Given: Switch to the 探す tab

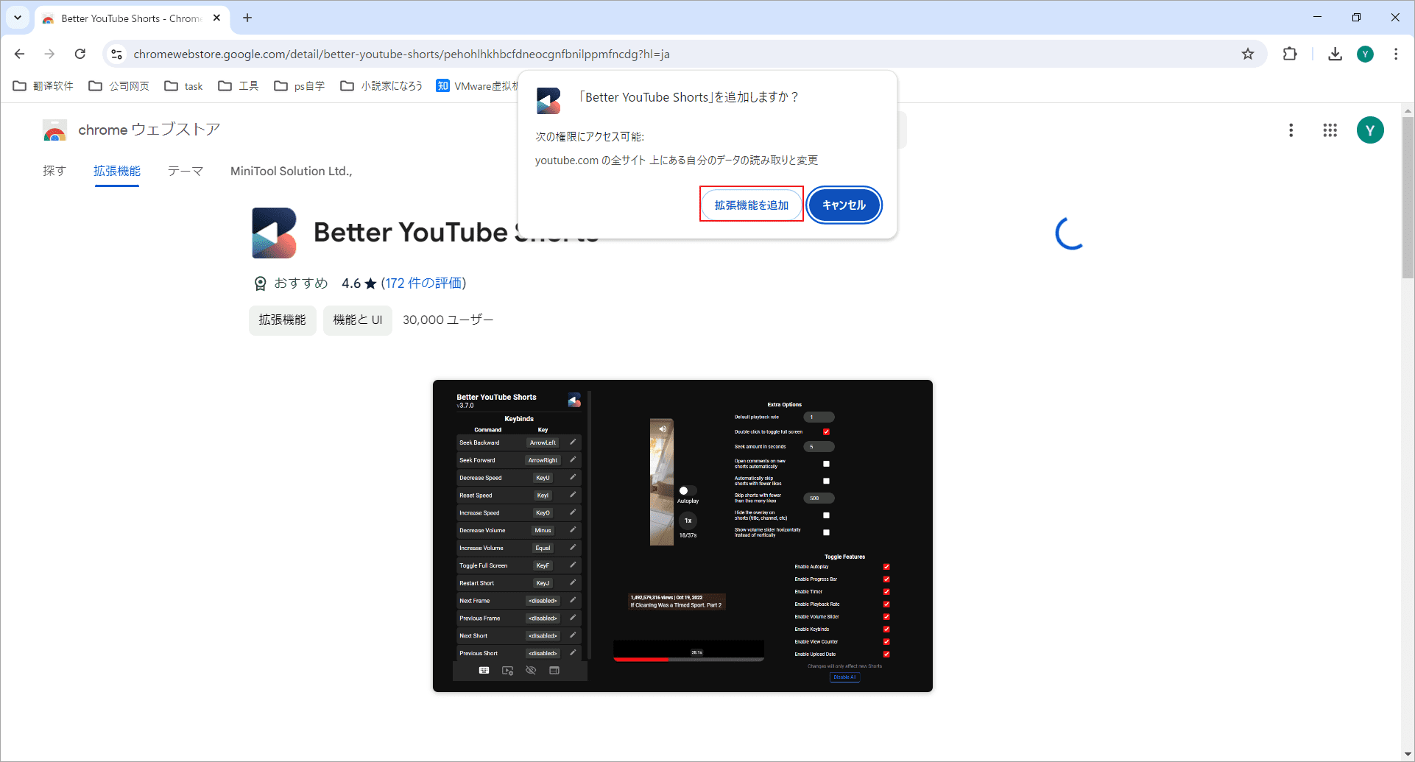Looking at the screenshot, I should pos(54,171).
